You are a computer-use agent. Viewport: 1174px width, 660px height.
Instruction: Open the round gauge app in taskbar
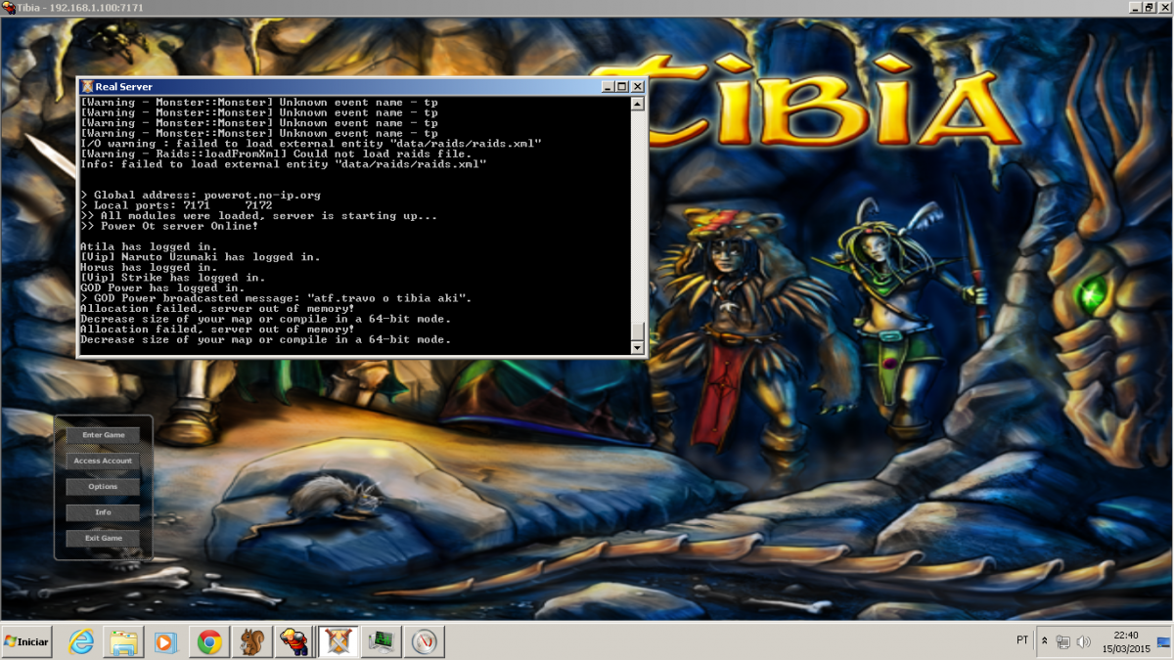424,641
